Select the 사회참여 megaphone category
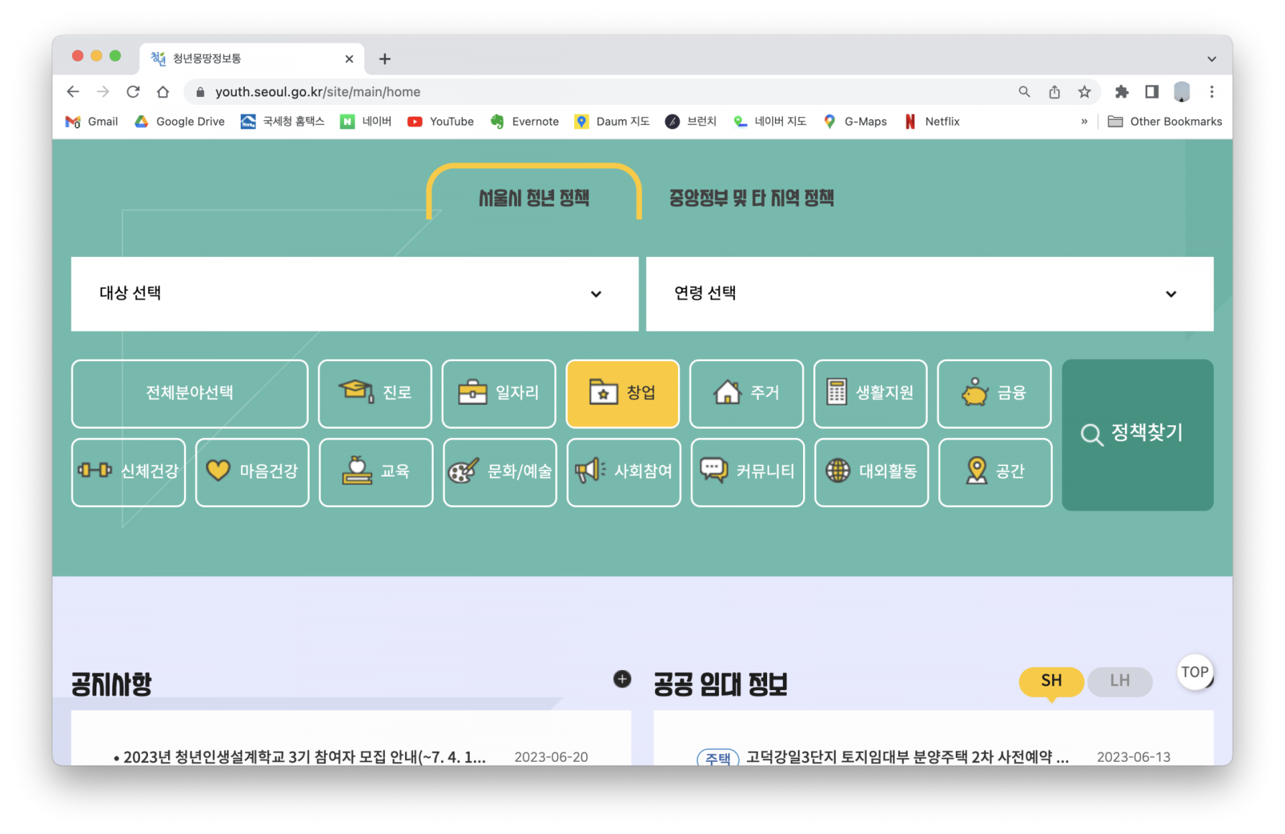1285x834 pixels. (624, 472)
